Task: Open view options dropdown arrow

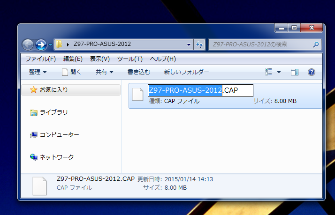Action: coord(279,72)
